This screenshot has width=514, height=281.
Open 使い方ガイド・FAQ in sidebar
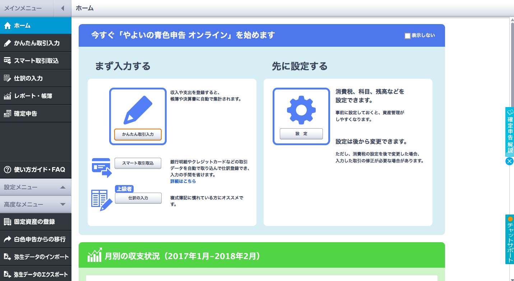click(36, 170)
